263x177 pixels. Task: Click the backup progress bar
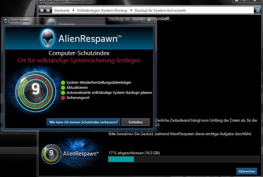point(184,159)
